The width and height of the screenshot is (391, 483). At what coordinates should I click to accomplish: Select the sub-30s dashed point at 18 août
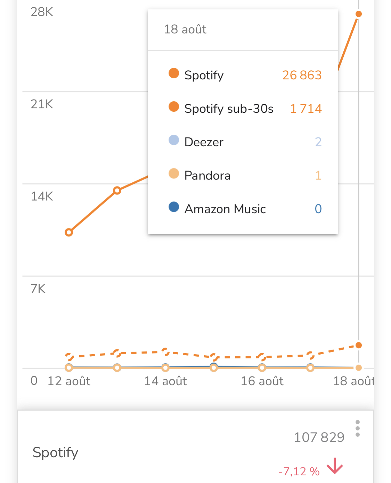(x=359, y=345)
